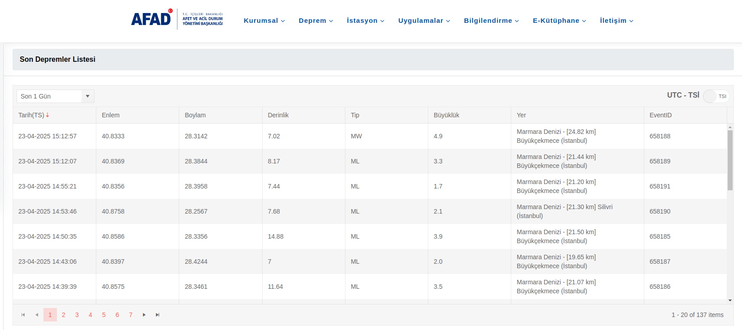This screenshot has width=742, height=330.
Task: Go to the first page of results
Action: click(x=23, y=315)
